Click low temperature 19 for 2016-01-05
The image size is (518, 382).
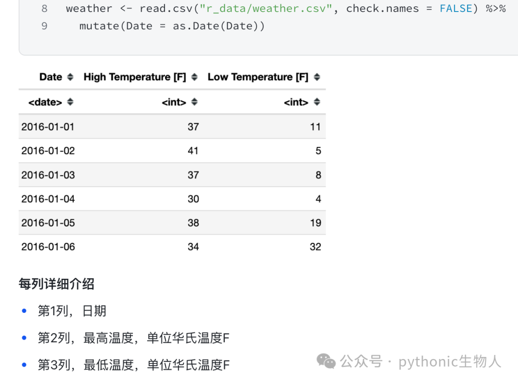pyautogui.click(x=316, y=223)
